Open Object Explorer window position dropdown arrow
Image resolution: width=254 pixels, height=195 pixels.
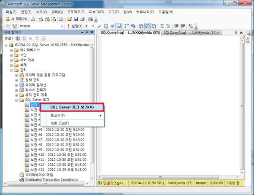tap(82, 32)
